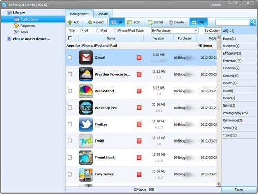Click the red icon in Tweet Hunt row
The width and height of the screenshot is (258, 194).
[139, 157]
